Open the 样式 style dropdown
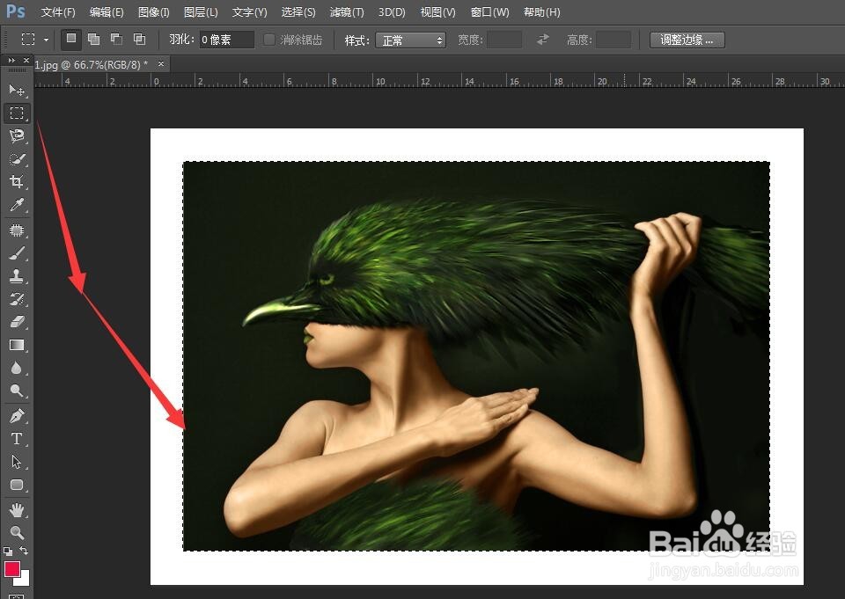Image resolution: width=845 pixels, height=599 pixels. [x=410, y=40]
